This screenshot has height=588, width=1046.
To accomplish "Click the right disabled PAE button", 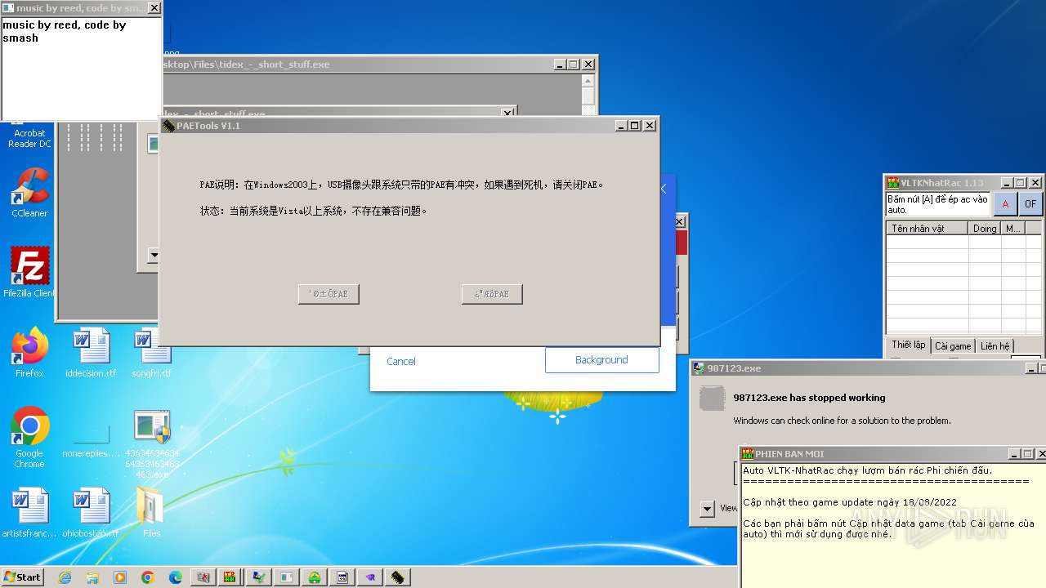I will [x=492, y=294].
